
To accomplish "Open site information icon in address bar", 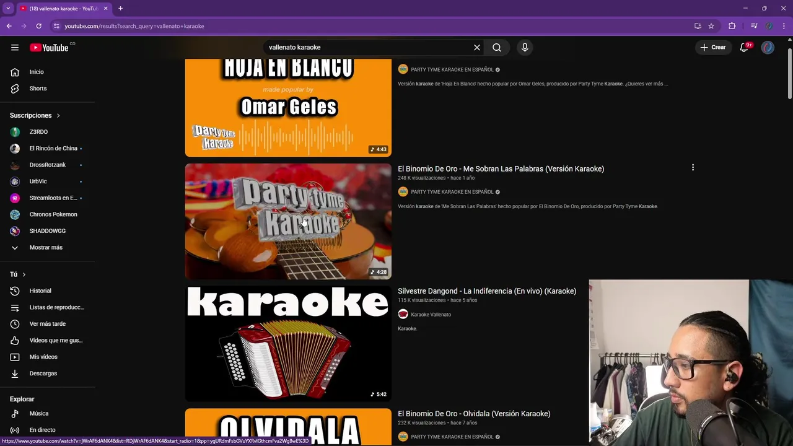I will tap(56, 26).
